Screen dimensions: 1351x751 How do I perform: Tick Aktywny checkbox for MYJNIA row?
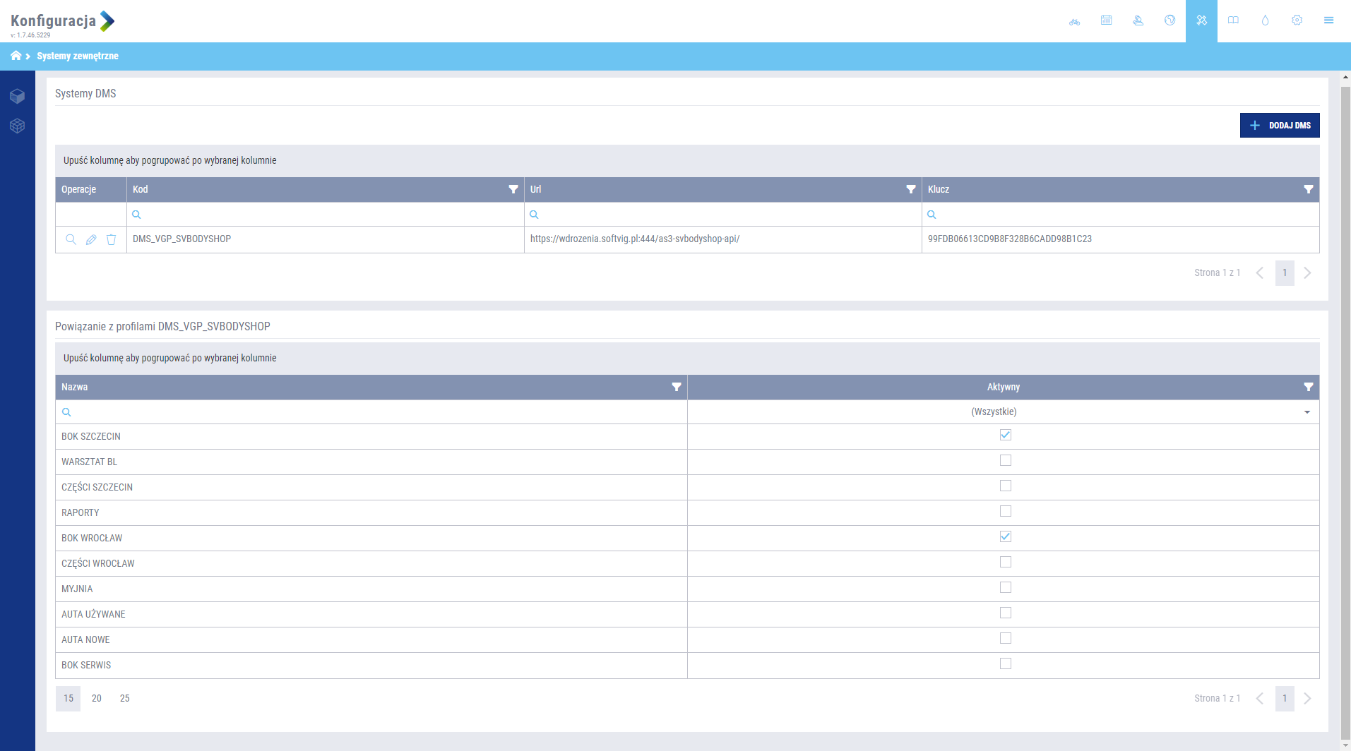(1005, 588)
